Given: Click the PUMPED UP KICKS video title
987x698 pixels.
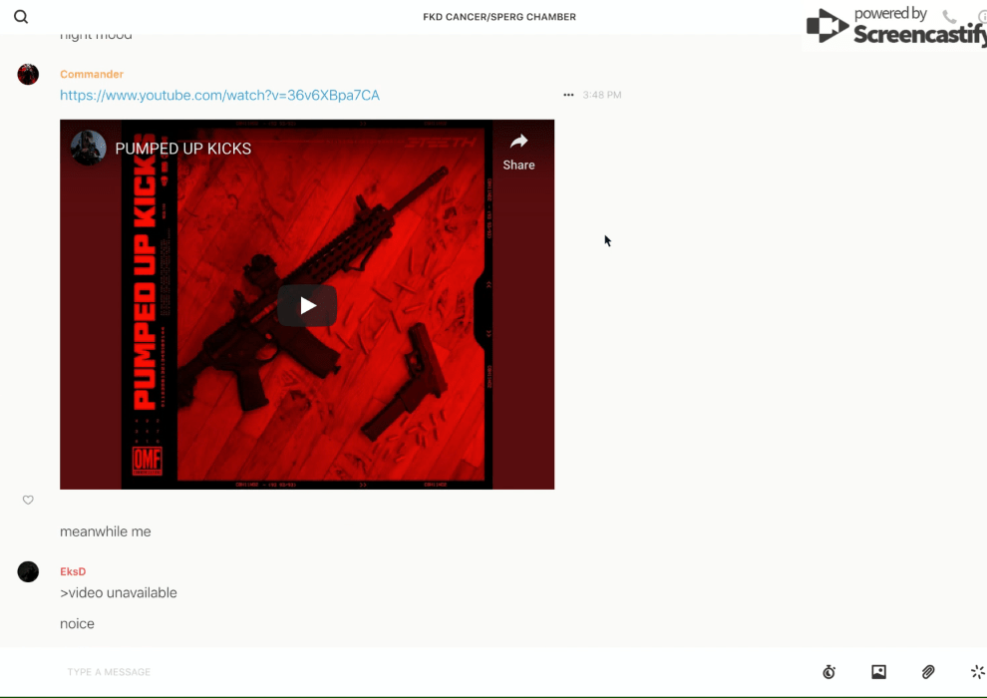Looking at the screenshot, I should [183, 149].
